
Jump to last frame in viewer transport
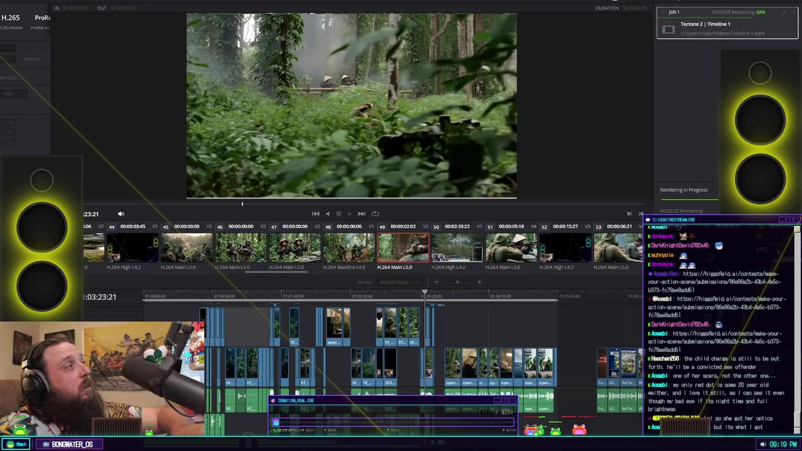(362, 214)
